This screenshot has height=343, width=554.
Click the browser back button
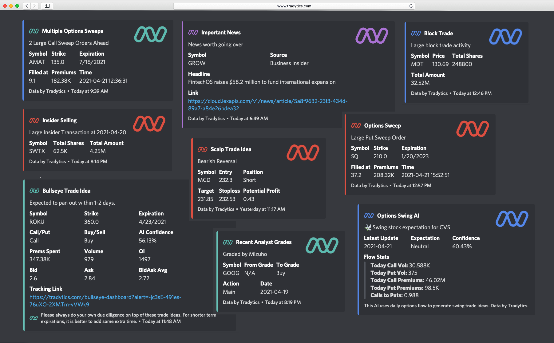(x=26, y=6)
